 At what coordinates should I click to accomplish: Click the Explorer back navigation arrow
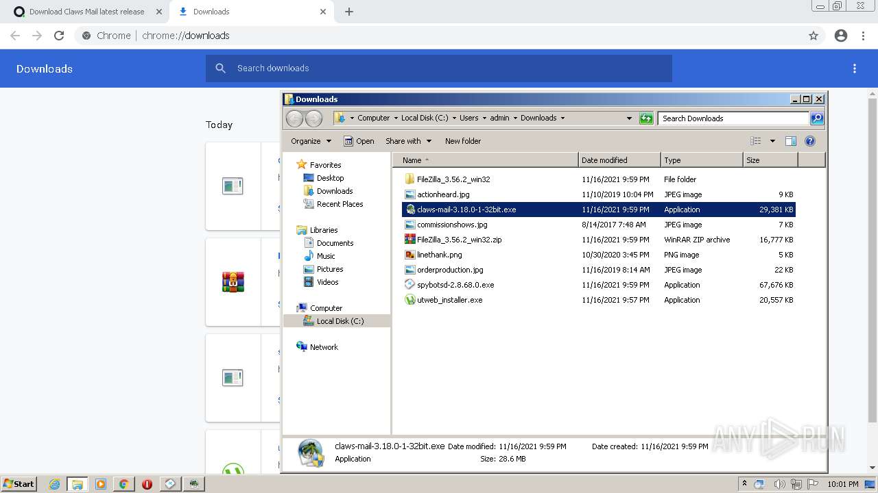pos(294,118)
